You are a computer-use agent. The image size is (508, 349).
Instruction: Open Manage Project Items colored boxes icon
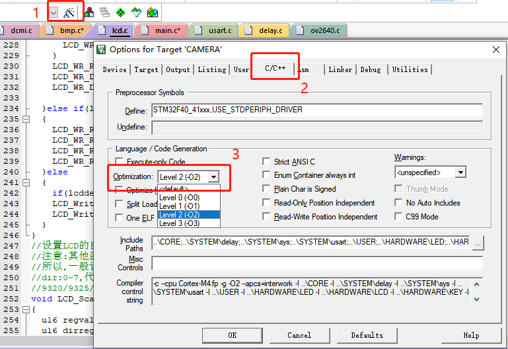(89, 13)
